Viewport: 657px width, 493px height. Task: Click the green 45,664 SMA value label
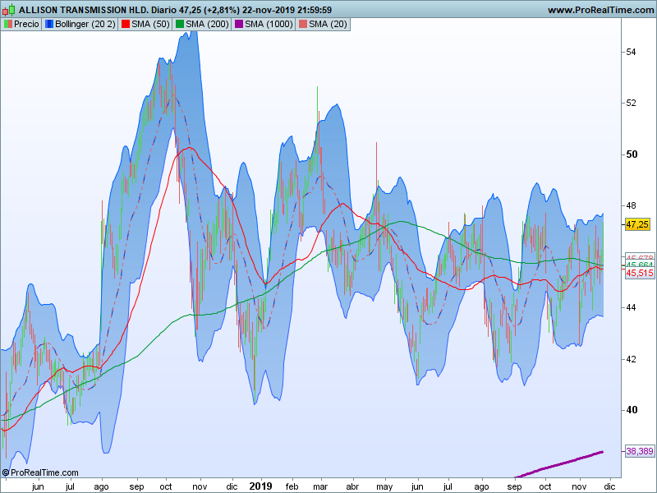640,265
